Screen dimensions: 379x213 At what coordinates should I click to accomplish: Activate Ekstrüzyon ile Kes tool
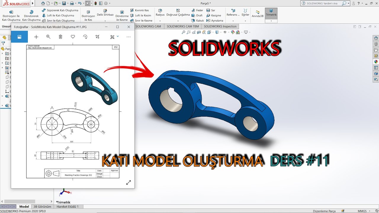pyautogui.click(x=88, y=16)
